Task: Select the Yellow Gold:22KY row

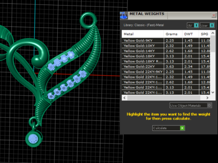Action: tap(166, 67)
